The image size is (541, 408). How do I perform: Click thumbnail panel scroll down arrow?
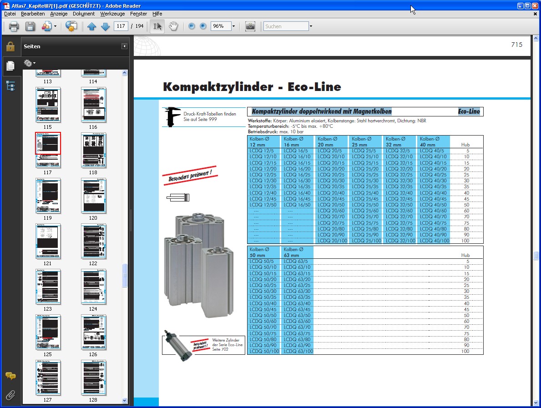click(x=125, y=400)
